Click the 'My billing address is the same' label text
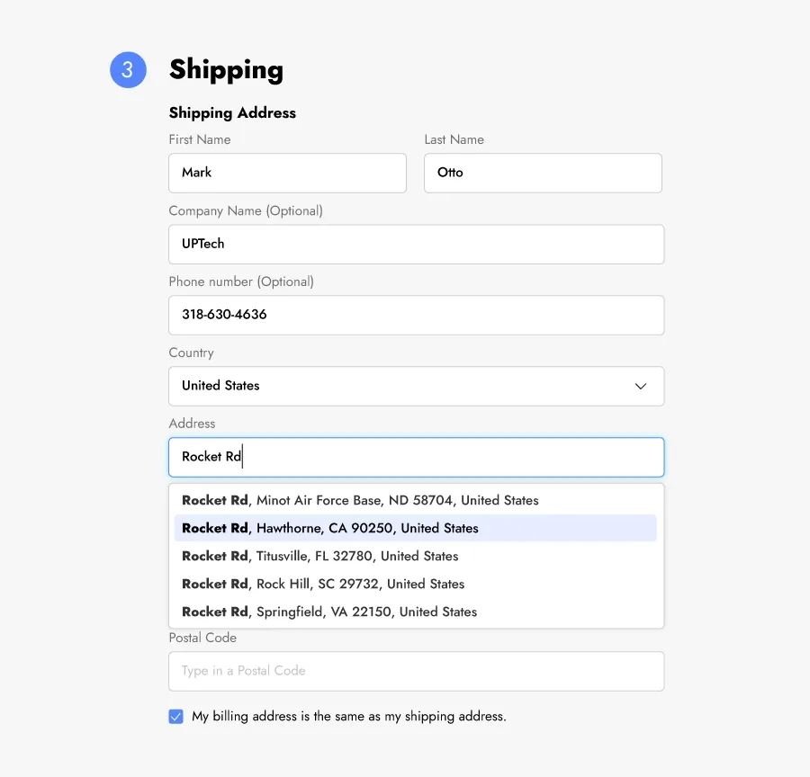The width and height of the screenshot is (810, 777). [x=349, y=717]
